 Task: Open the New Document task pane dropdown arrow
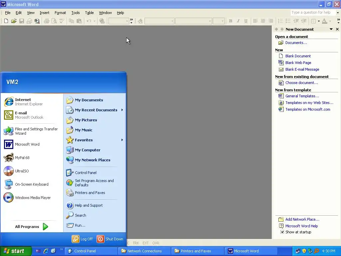coord(331,29)
